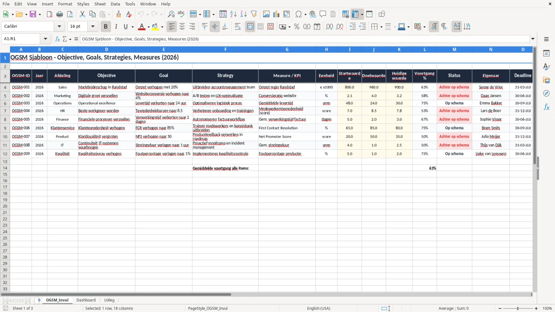Open the Underline style dropdown arrow
The height and width of the screenshot is (312, 555).
click(132, 27)
